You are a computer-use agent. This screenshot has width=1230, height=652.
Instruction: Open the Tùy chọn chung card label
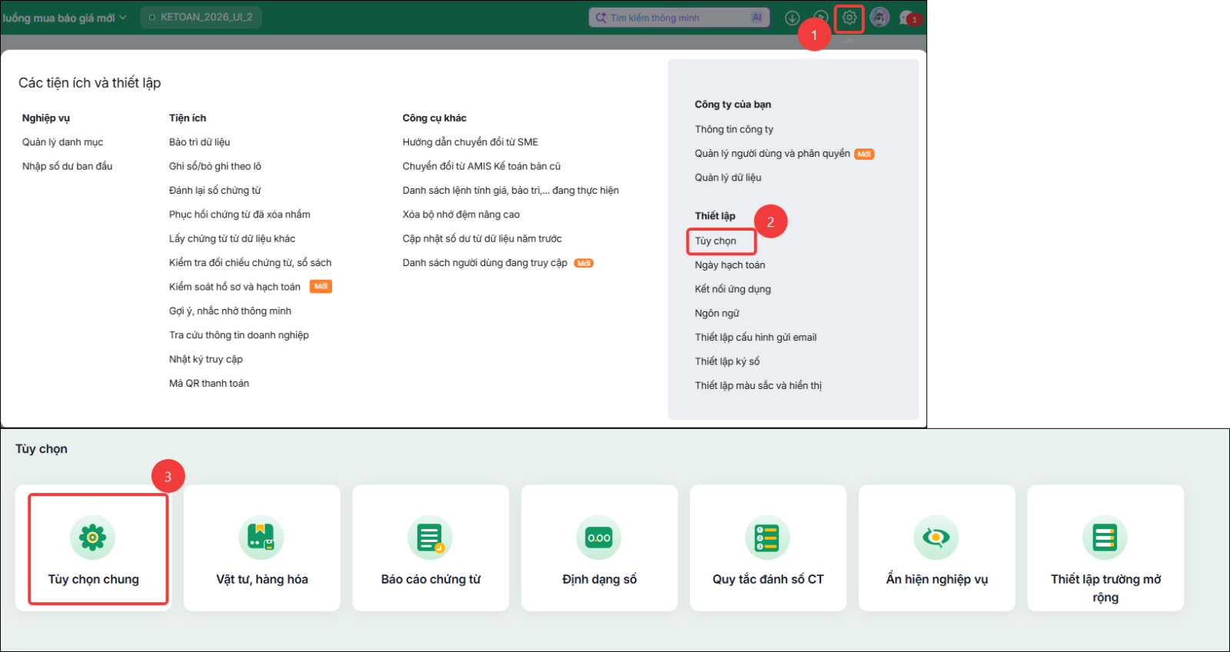pos(93,579)
